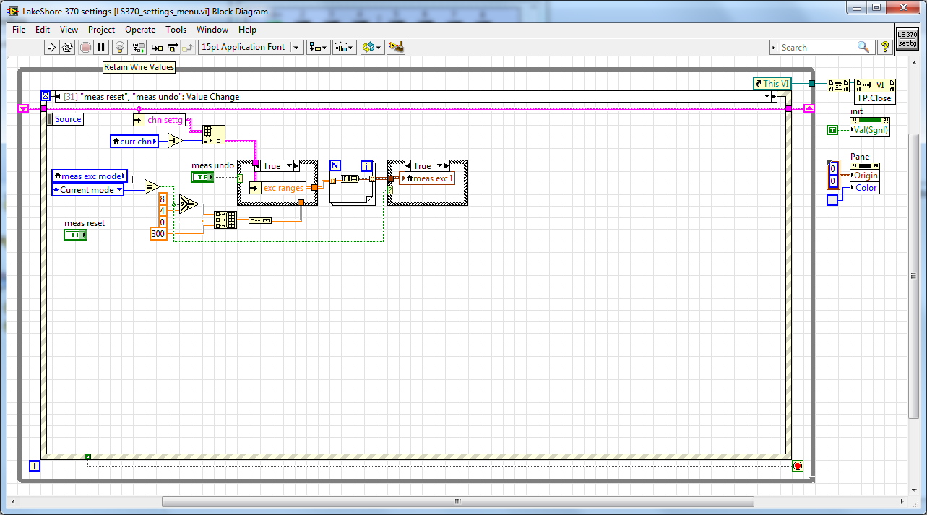Click numeric constant 8

point(162,199)
